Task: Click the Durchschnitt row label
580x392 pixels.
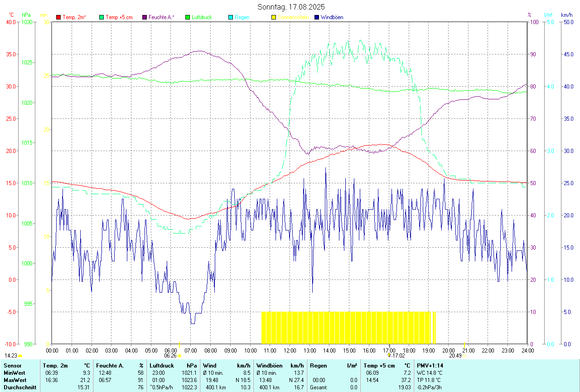Action: (19, 387)
